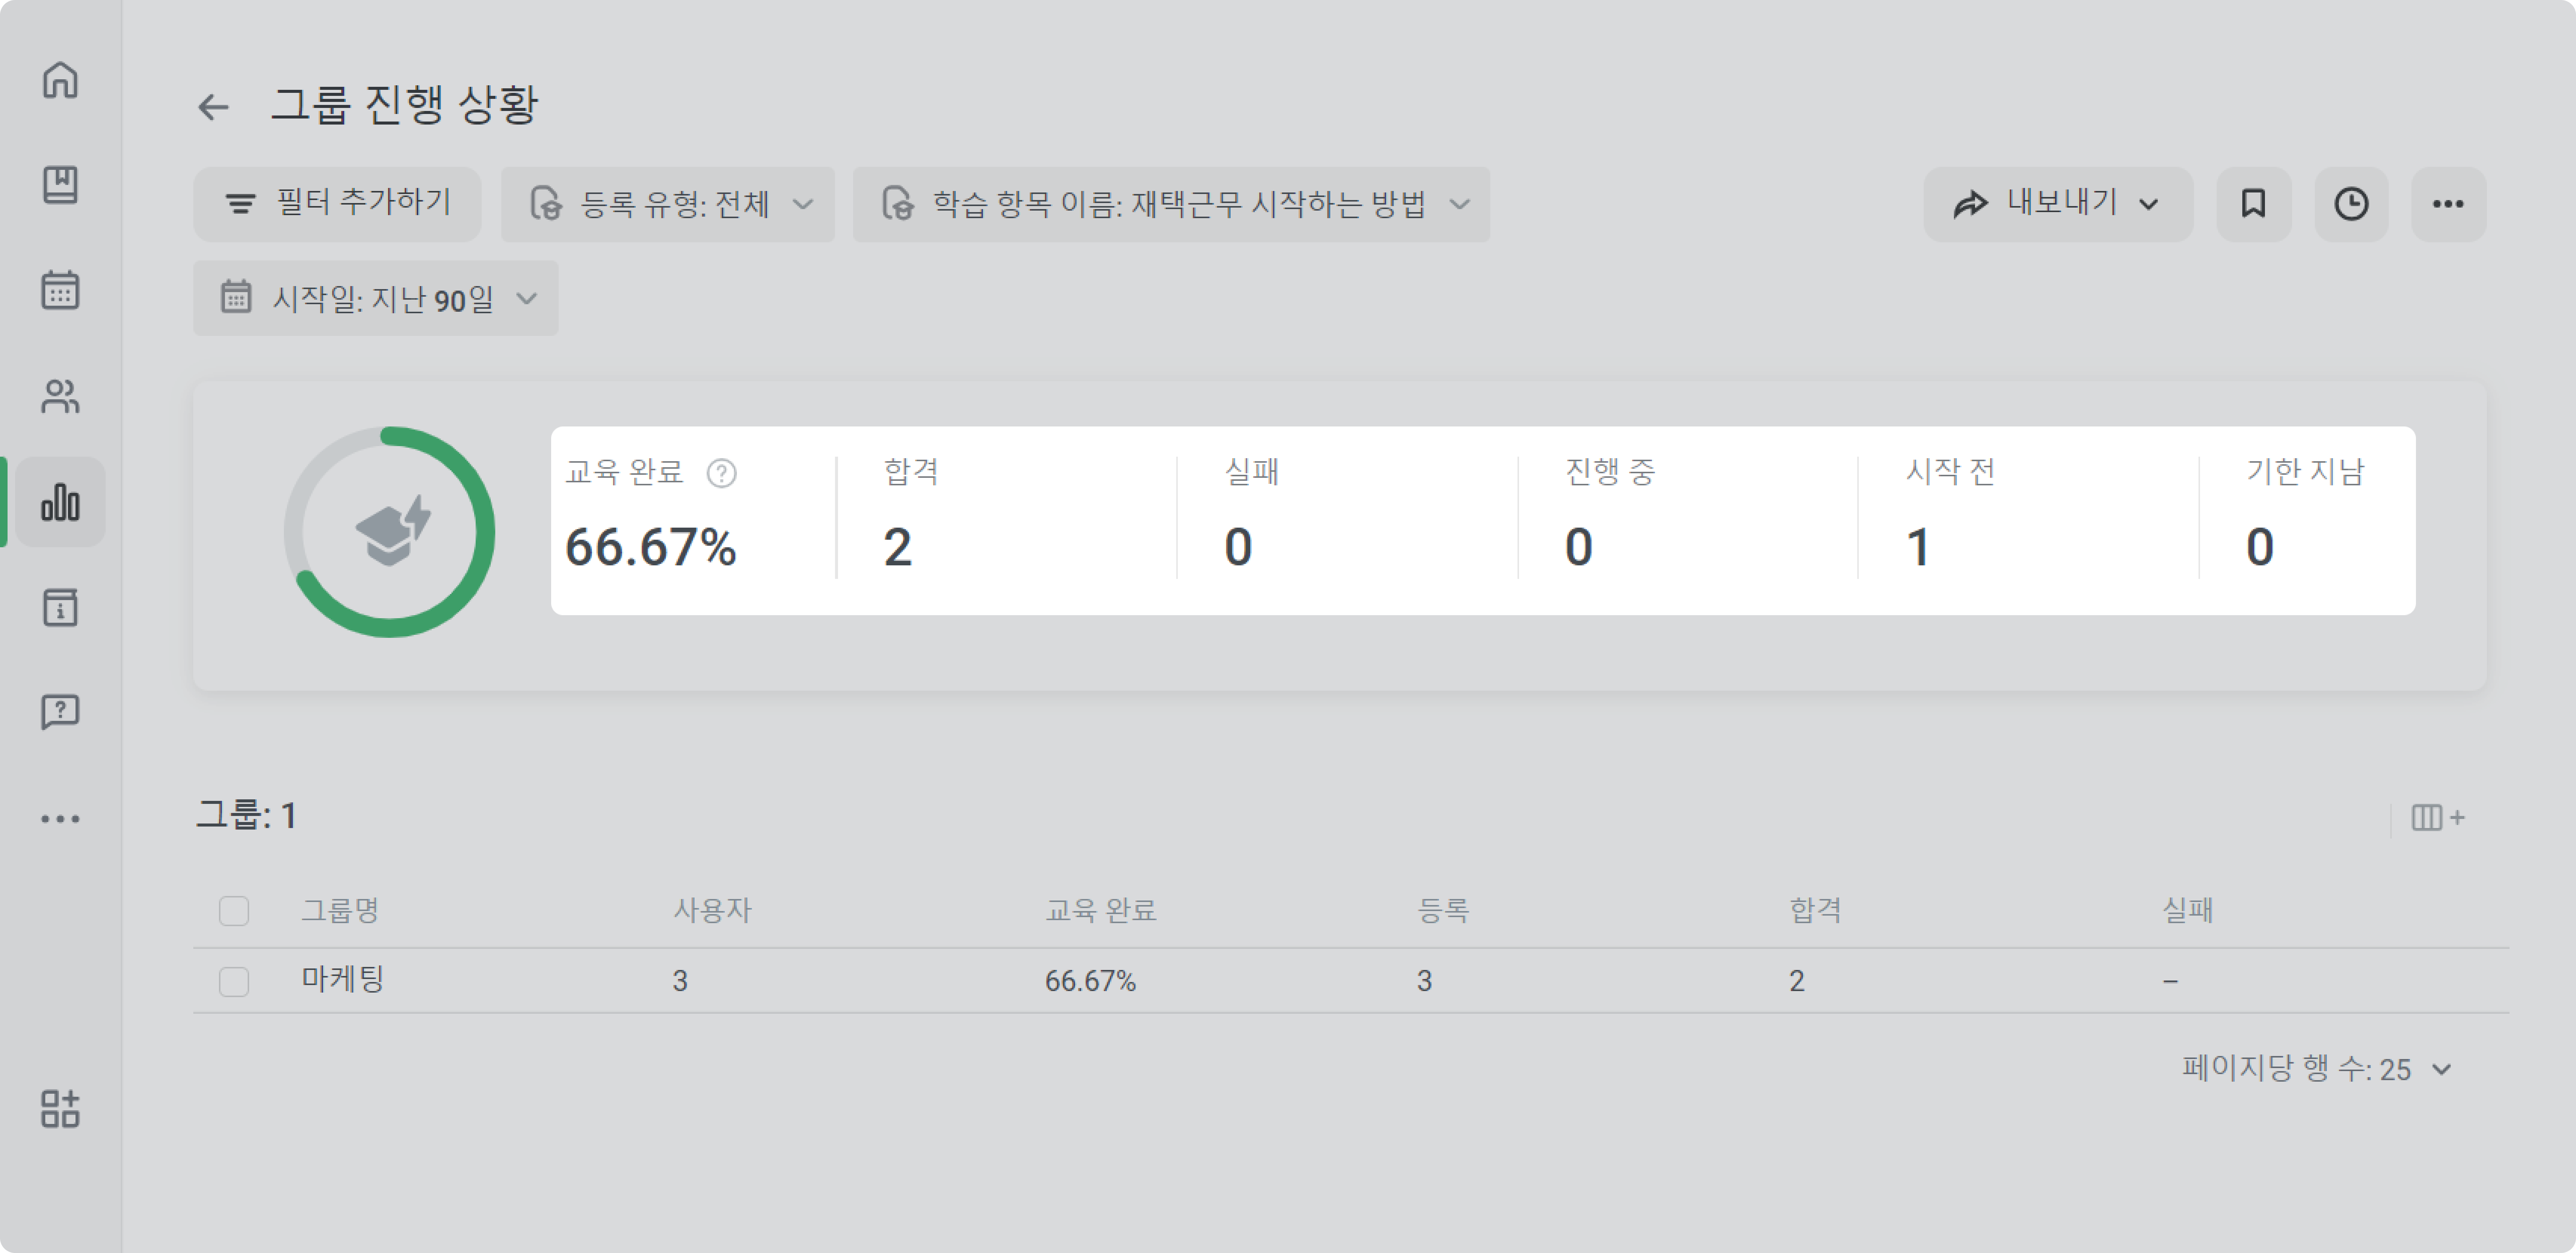Click the 내보내기 export button
This screenshot has height=1253, width=2576.
(x=2058, y=204)
